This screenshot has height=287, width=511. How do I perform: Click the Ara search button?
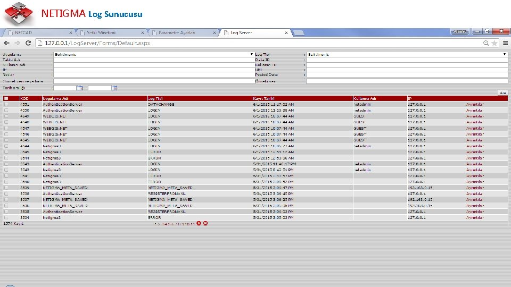[503, 92]
